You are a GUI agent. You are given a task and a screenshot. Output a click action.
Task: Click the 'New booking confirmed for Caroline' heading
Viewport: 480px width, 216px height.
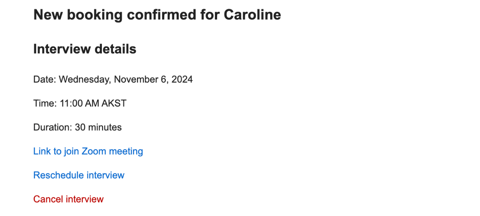click(x=157, y=15)
